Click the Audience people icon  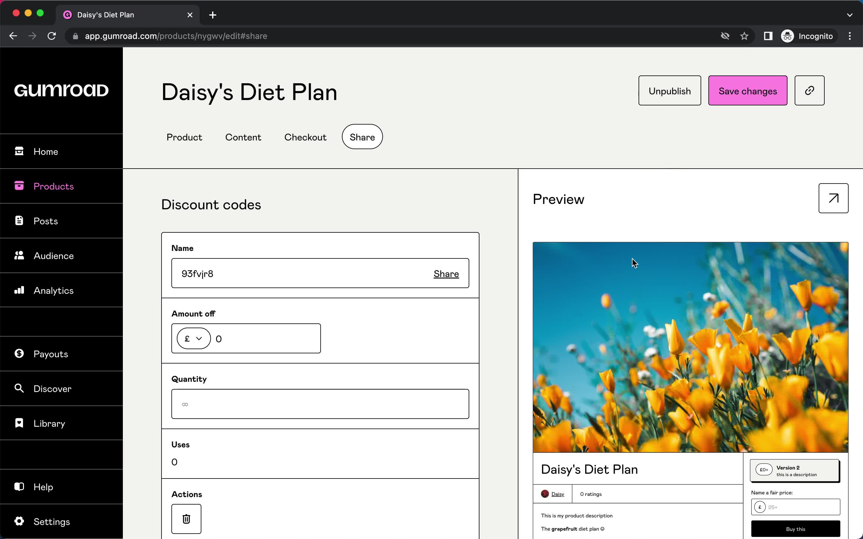(x=19, y=255)
